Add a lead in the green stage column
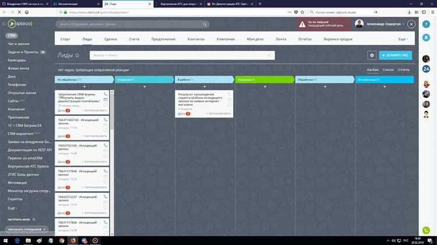Image resolution: width=437 pixels, height=245 pixels. click(265, 87)
